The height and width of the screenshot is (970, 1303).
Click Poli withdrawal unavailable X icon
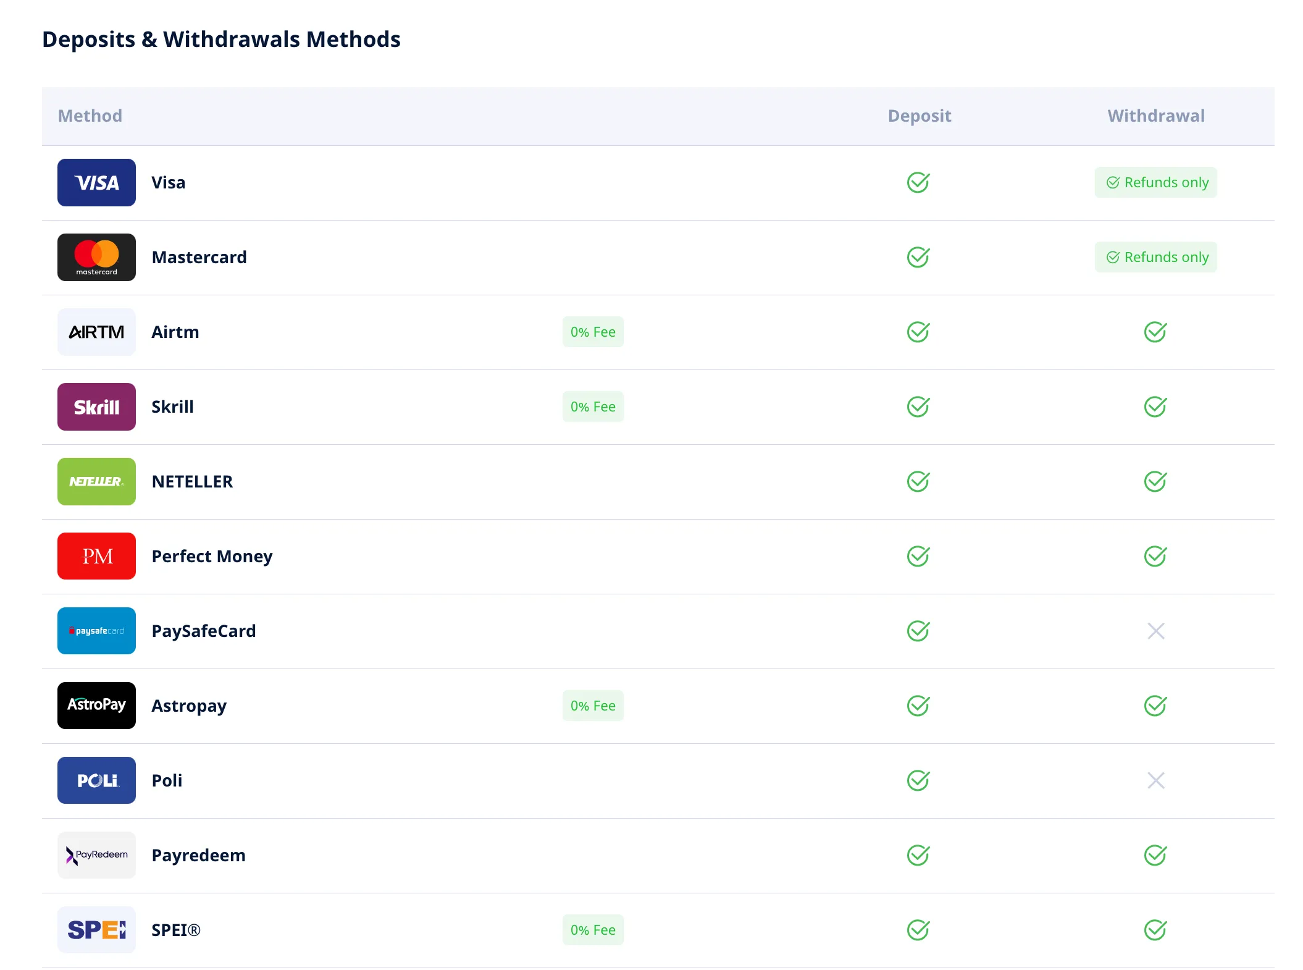(x=1156, y=780)
